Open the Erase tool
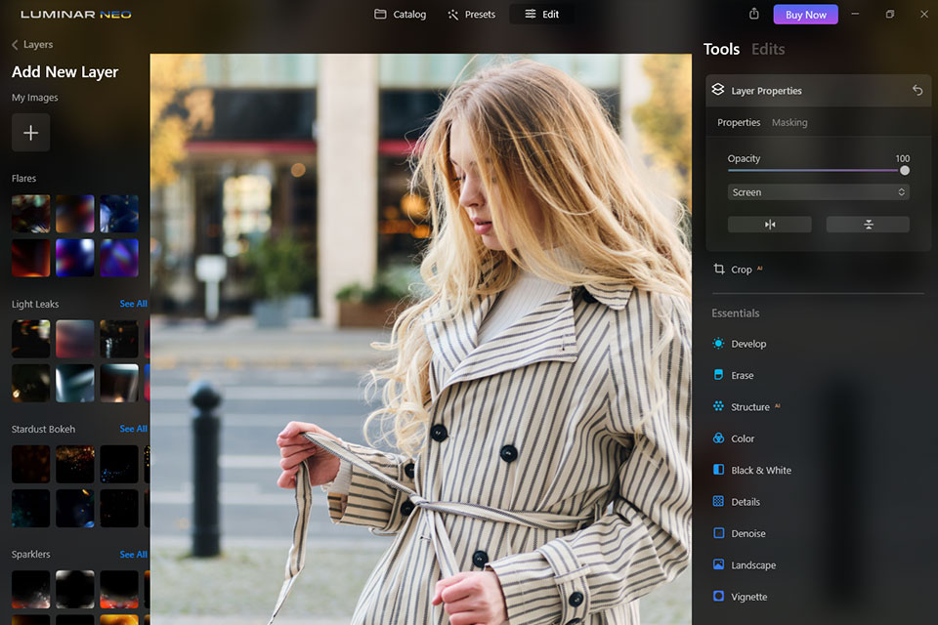 click(x=734, y=376)
